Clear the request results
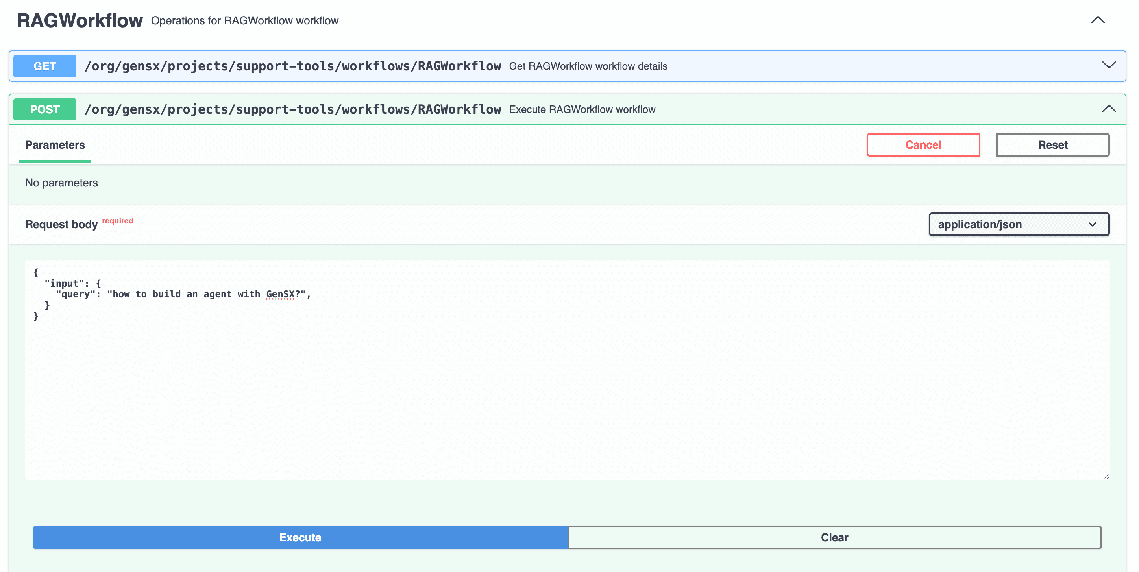1139x572 pixels. click(x=834, y=537)
